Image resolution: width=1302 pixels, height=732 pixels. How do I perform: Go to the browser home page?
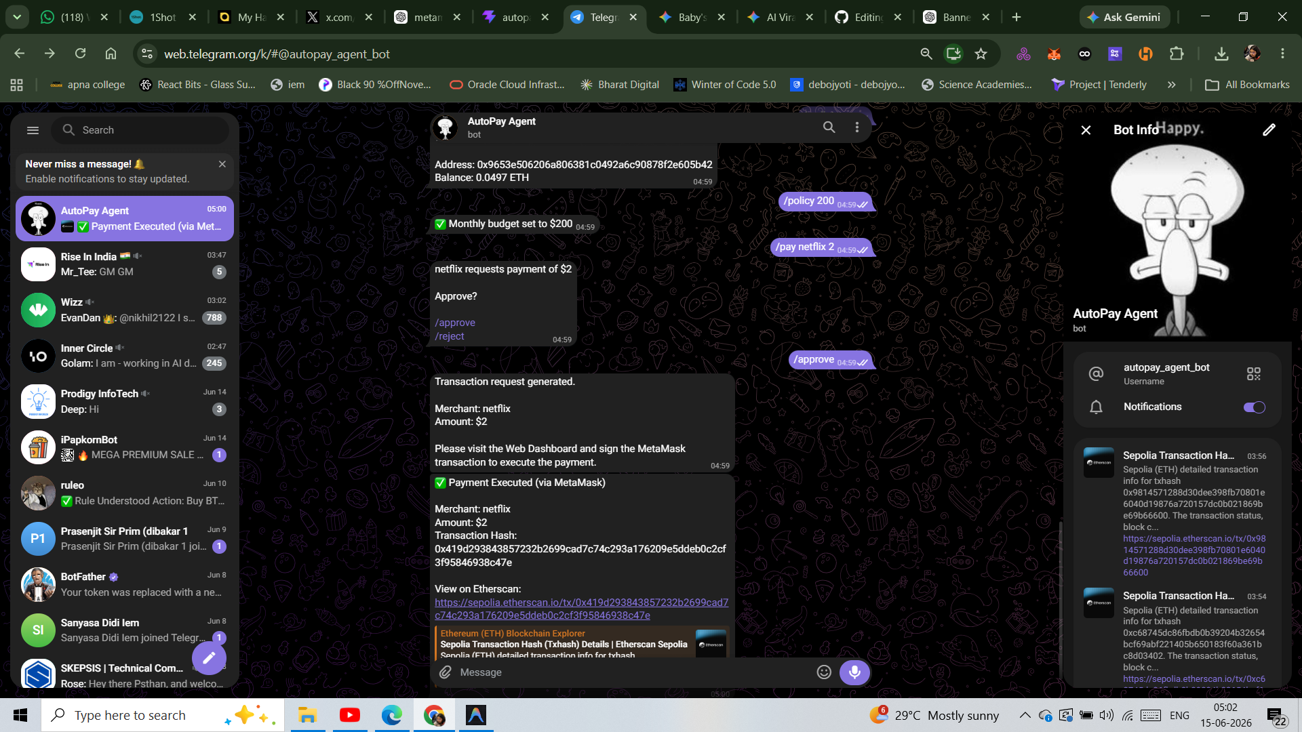(x=111, y=54)
